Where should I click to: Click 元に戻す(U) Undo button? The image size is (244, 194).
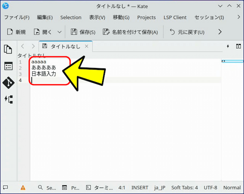tap(187, 32)
